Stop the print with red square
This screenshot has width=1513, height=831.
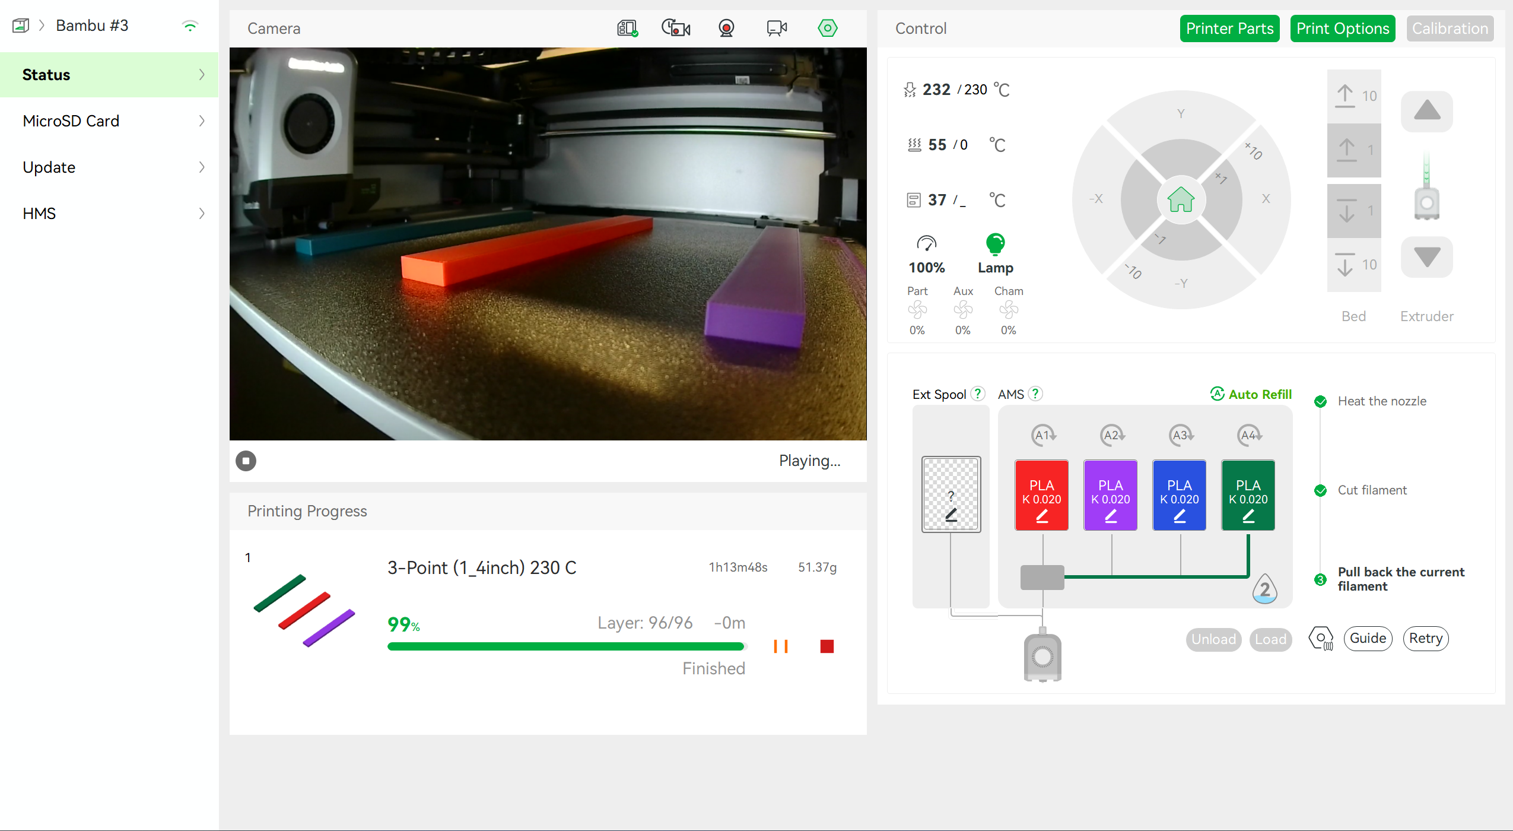click(x=827, y=646)
